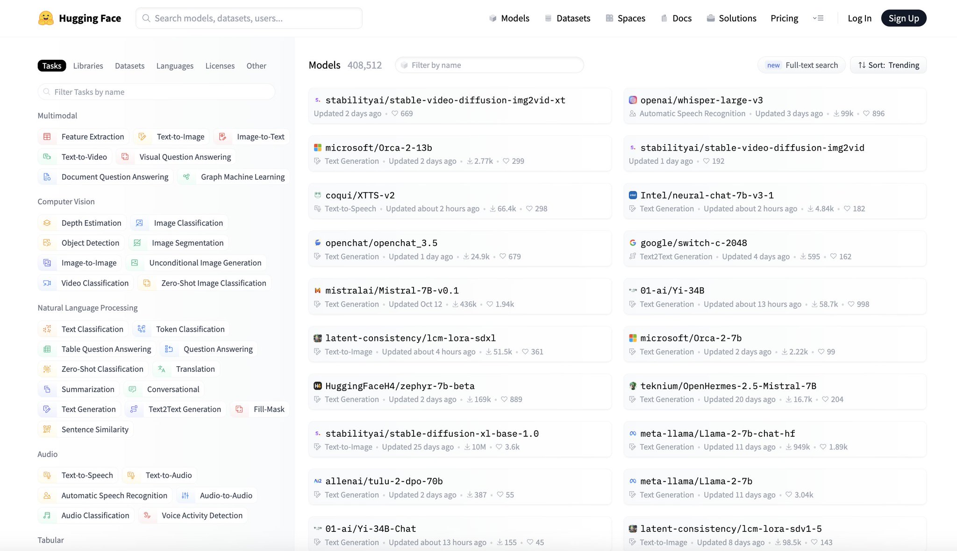This screenshot has height=551, width=957.
Task: Click the Image Segmentation icon
Action: tap(137, 243)
